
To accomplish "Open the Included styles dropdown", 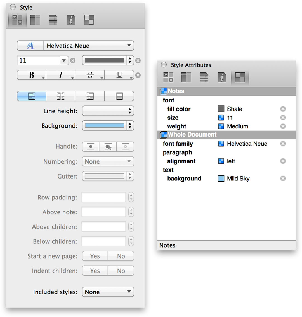I will pyautogui.click(x=108, y=292).
